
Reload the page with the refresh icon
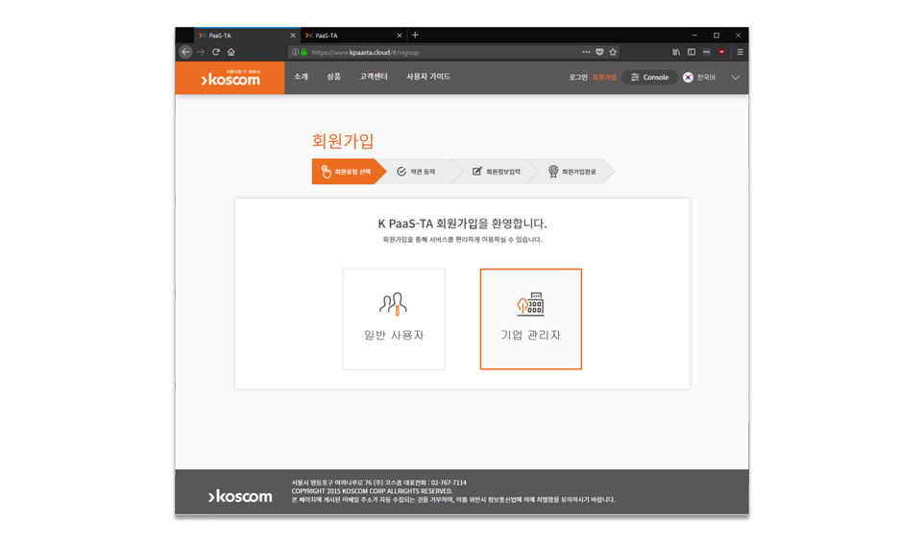coord(216,52)
